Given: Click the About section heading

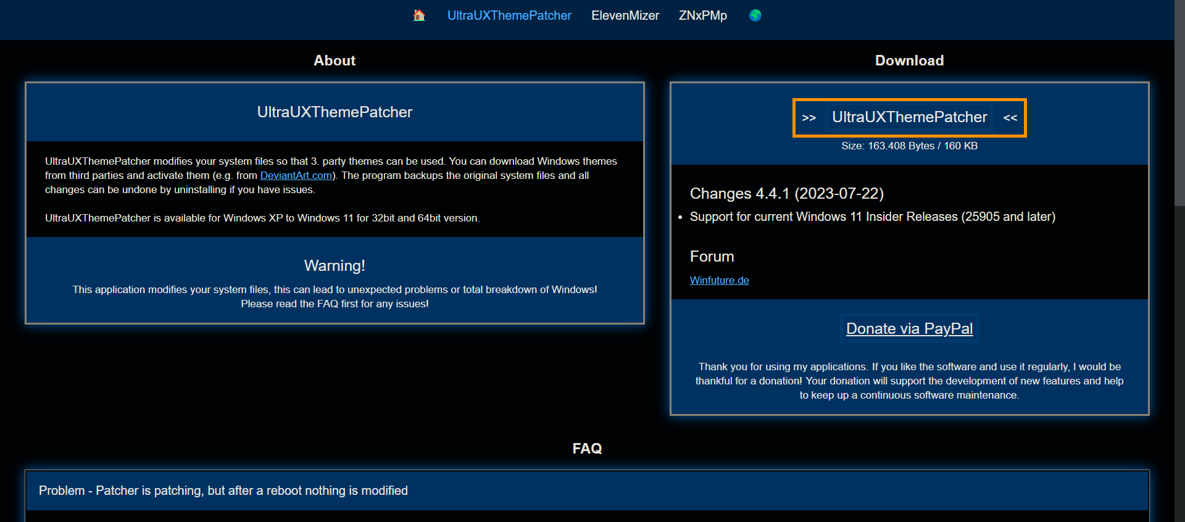Looking at the screenshot, I should [335, 60].
